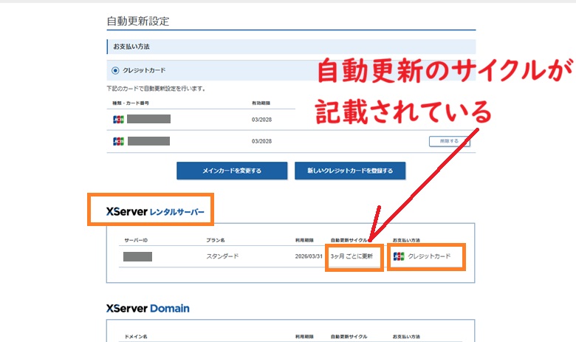Click the クレジットカード text in server row
This screenshot has width=576, height=342.
(429, 256)
